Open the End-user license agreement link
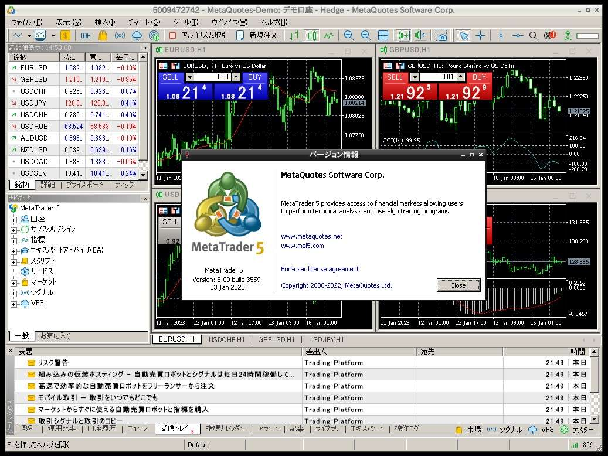This screenshot has width=608, height=456. 320,269
